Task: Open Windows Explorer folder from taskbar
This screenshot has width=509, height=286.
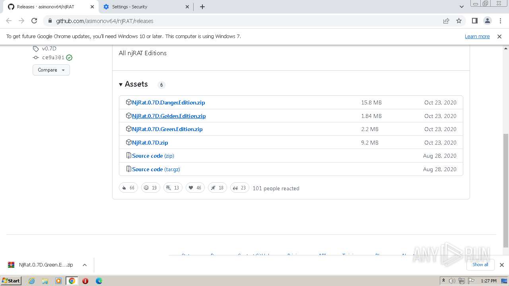Action: click(x=45, y=281)
